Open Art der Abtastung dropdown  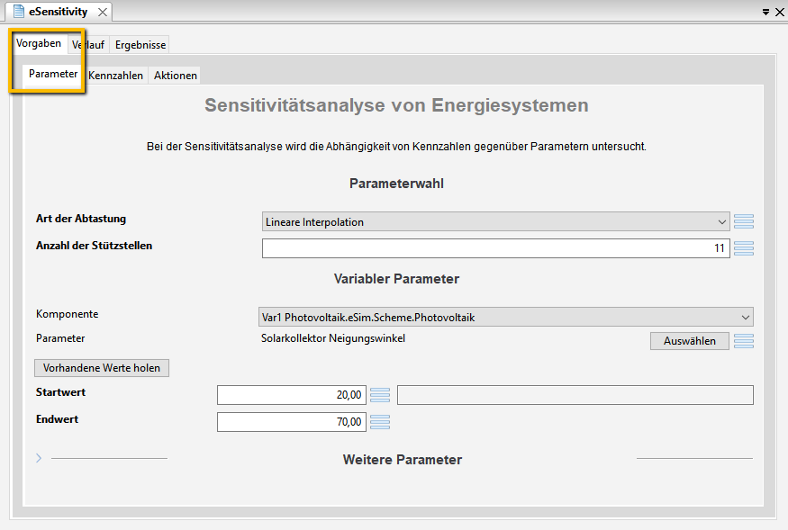495,221
